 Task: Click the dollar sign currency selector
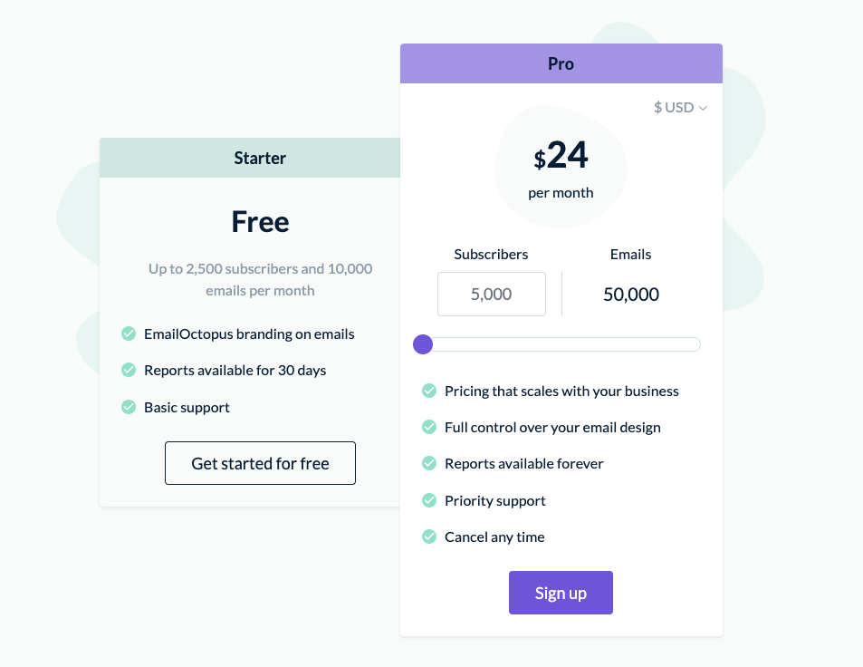(658, 107)
